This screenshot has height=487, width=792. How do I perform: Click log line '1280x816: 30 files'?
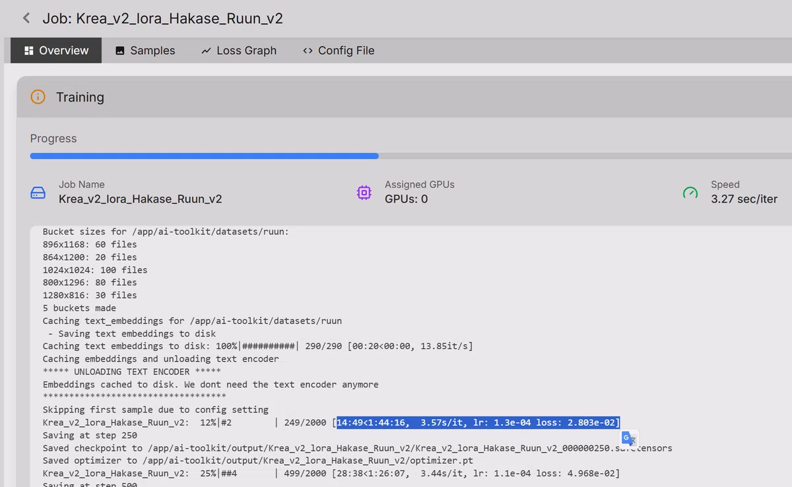pos(90,295)
